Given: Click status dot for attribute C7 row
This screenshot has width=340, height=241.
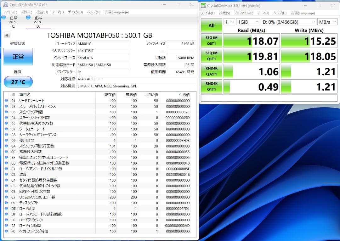Looking at the screenshot, I should coord(6,197).
